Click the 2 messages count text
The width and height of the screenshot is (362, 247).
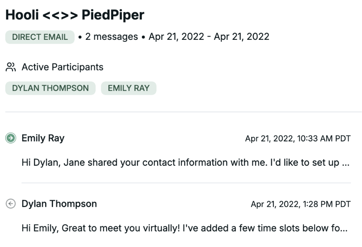pos(111,37)
